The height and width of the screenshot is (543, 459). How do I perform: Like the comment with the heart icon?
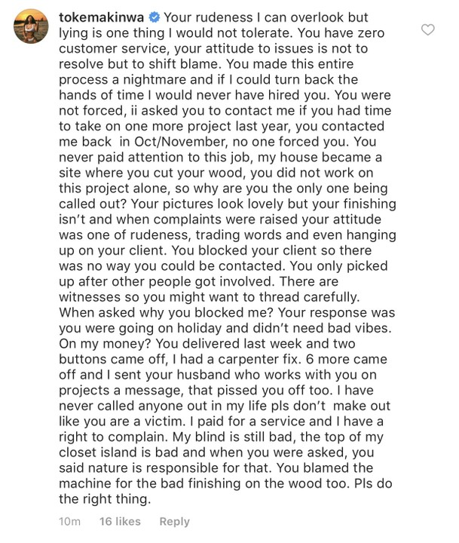(428, 30)
